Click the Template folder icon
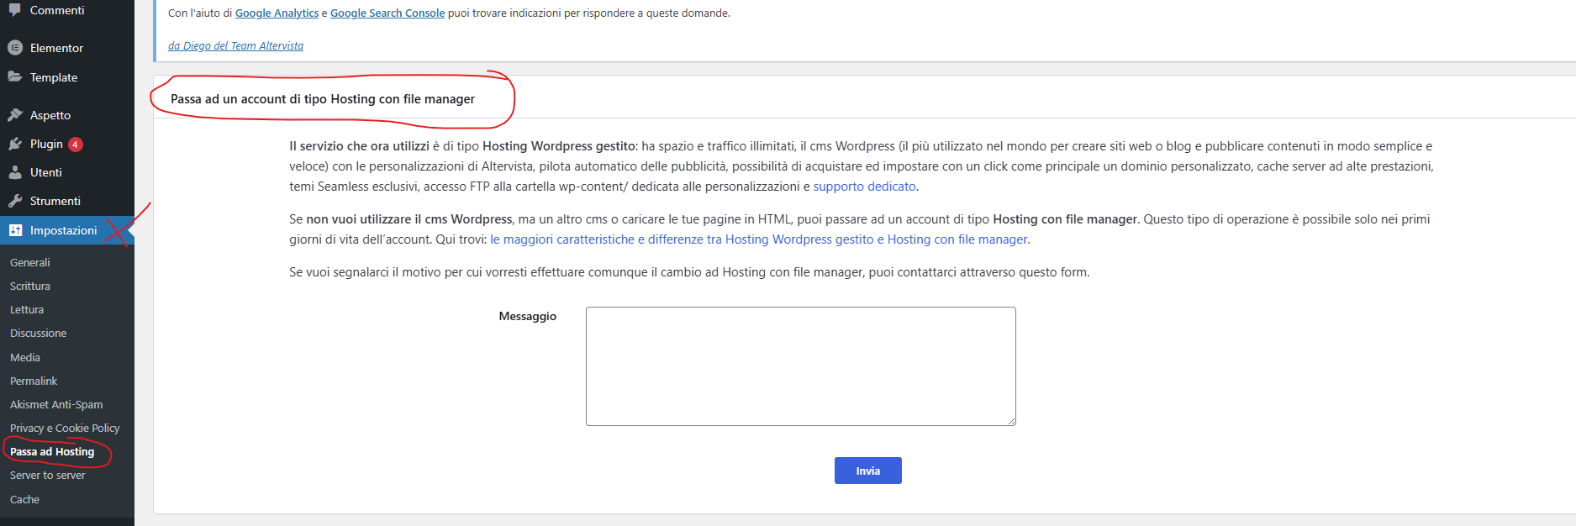This screenshot has width=1576, height=526. pos(15,76)
